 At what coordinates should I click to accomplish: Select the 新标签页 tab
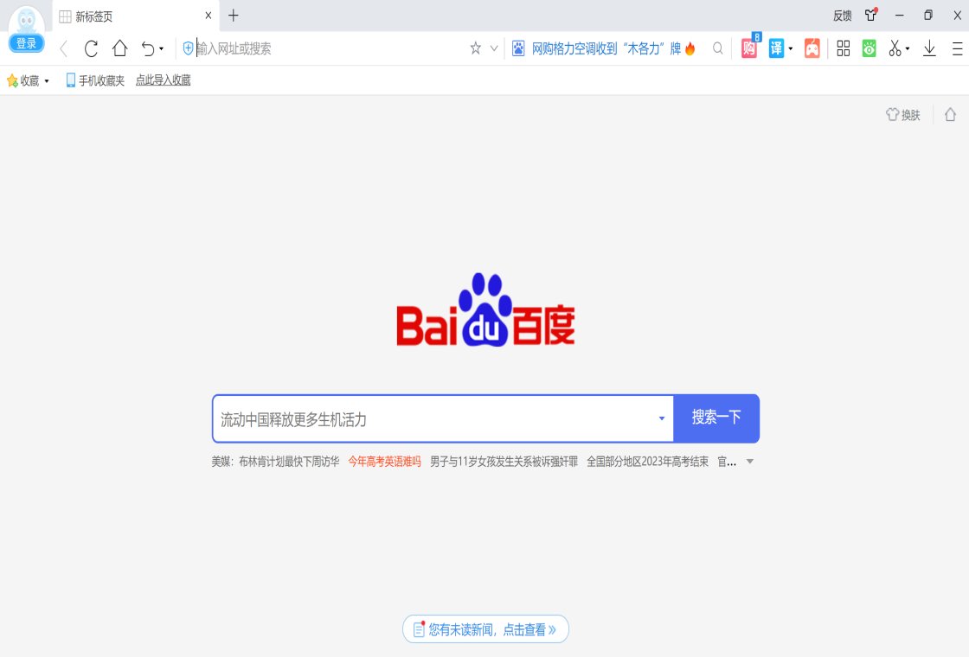(135, 16)
